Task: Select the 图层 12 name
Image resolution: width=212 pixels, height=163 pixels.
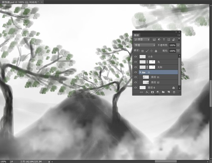Action: 155,82
